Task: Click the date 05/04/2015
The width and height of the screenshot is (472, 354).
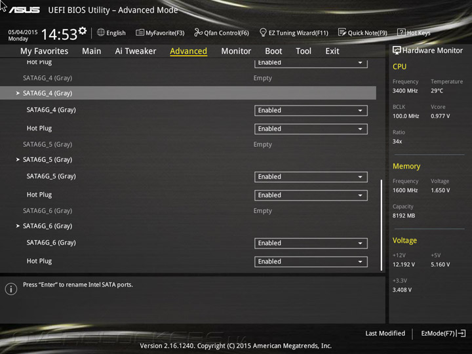Action: click(x=23, y=32)
